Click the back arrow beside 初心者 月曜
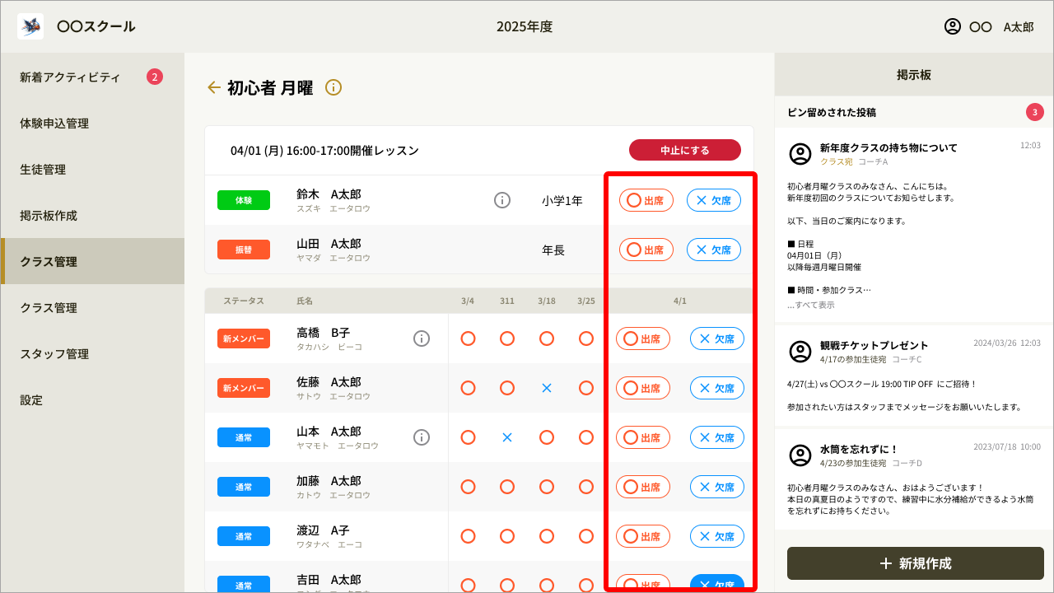 pos(213,86)
